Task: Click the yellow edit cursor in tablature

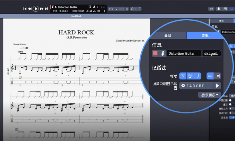Action: tap(20, 77)
